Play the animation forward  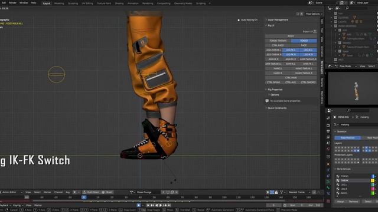(161, 206)
